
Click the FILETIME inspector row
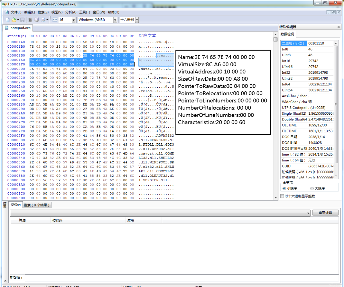click(x=307, y=131)
